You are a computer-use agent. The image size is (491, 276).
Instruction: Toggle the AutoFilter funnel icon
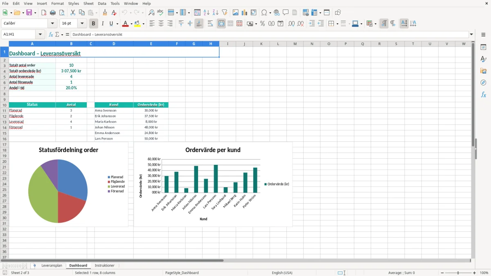click(x=225, y=13)
